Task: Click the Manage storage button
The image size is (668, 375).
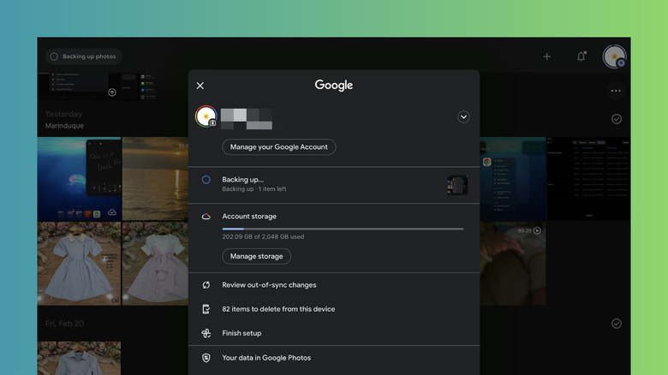Action: point(256,256)
